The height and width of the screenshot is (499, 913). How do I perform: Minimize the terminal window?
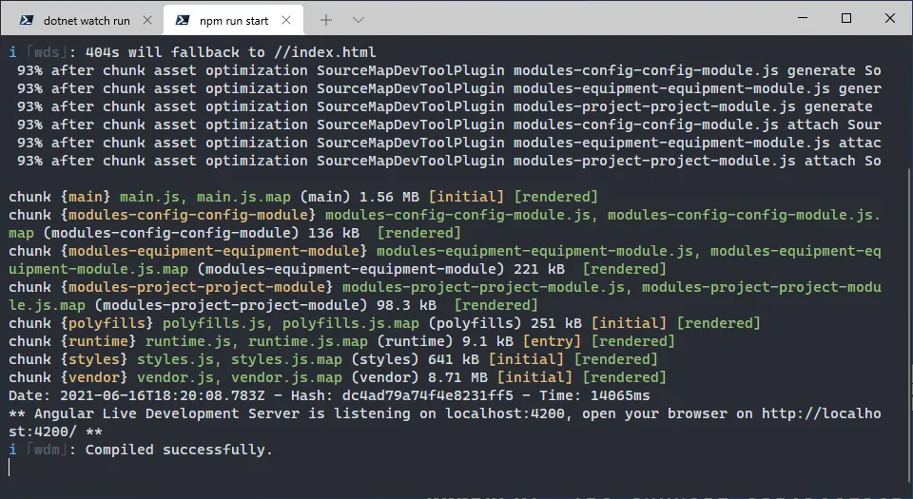801,18
